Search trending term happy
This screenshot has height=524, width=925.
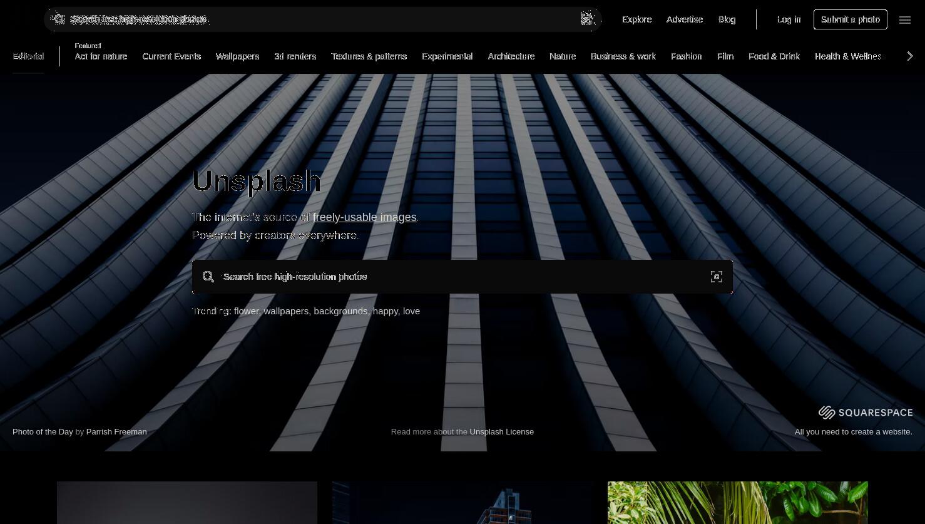(x=386, y=311)
